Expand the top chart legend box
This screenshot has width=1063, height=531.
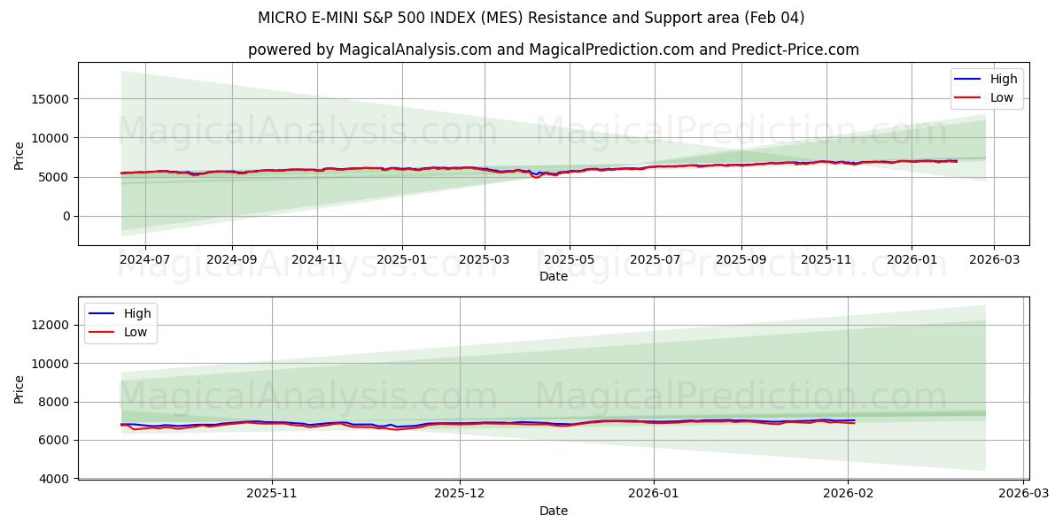click(x=988, y=88)
